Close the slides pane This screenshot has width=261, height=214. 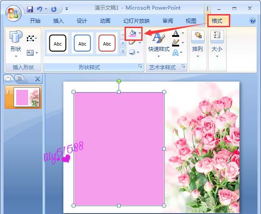click(x=37, y=79)
